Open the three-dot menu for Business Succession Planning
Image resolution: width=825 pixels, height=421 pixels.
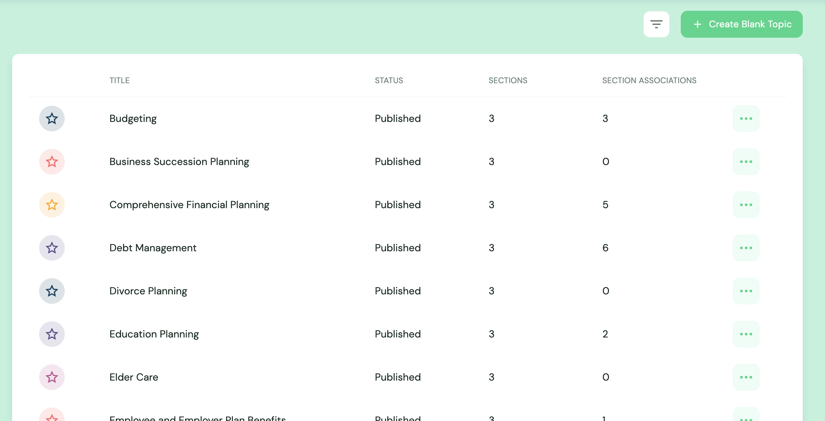coord(746,161)
